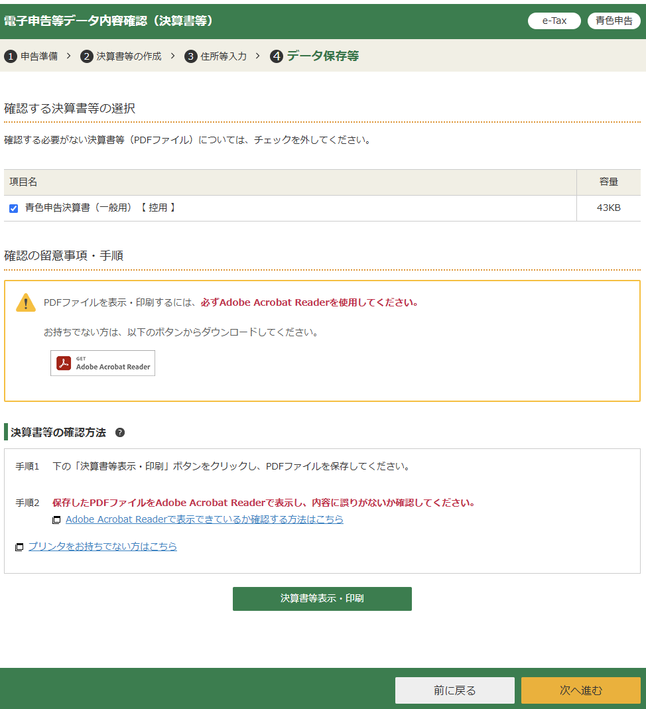Click the 青色申告 badge in header
Screen dimensions: 646x709
pyautogui.click(x=614, y=21)
